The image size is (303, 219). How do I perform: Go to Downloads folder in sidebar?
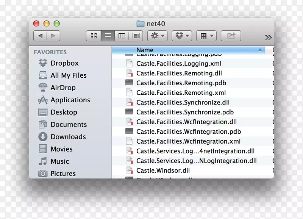pyautogui.click(x=68, y=137)
